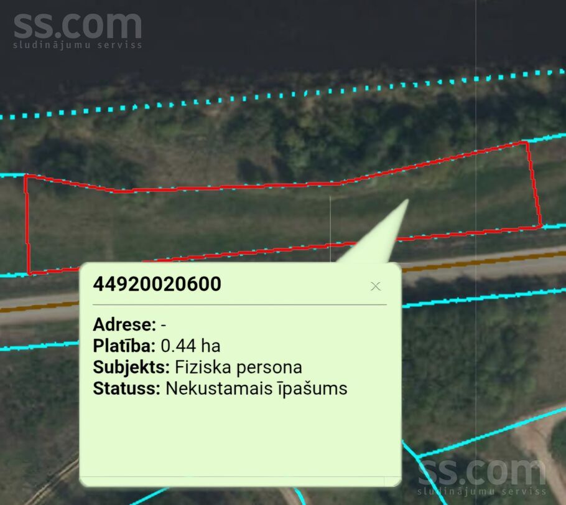This screenshot has width=566, height=505.
Task: Click the divider line under cadastral number
Action: 239,304
